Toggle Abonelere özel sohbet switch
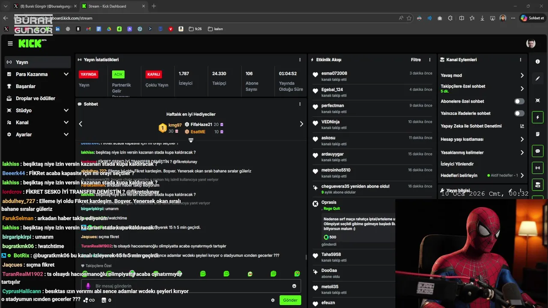 [x=519, y=101]
